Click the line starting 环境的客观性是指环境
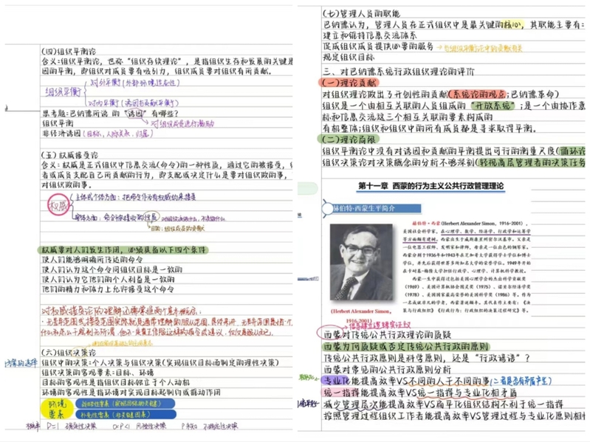Viewport: 590px width, 442px height. (131, 392)
